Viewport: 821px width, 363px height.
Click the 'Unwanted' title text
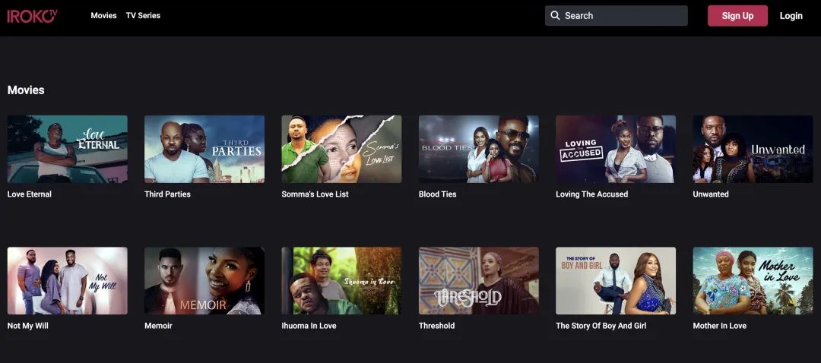tap(711, 194)
